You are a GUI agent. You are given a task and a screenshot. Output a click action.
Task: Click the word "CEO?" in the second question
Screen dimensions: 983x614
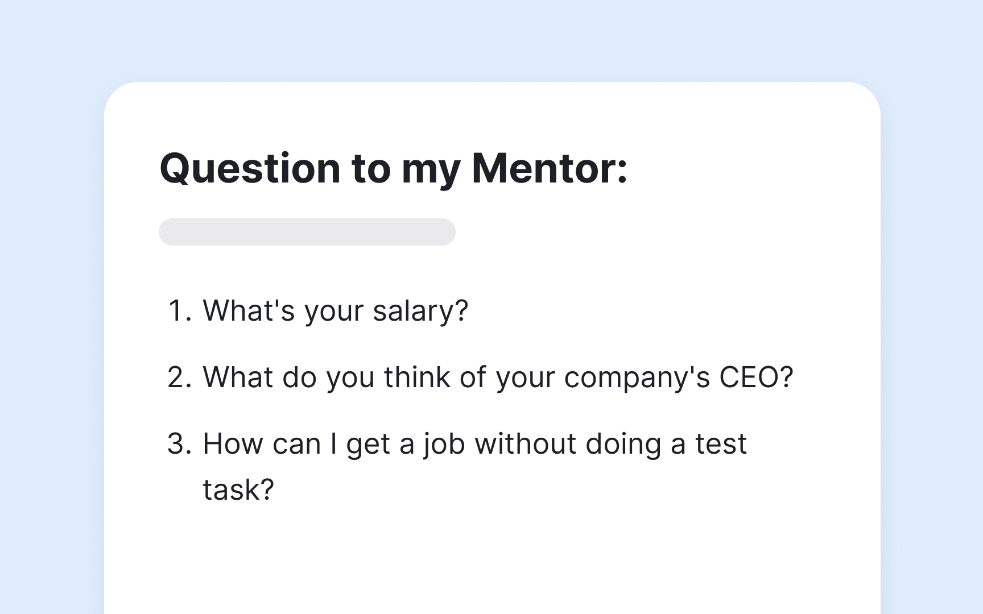(756, 377)
